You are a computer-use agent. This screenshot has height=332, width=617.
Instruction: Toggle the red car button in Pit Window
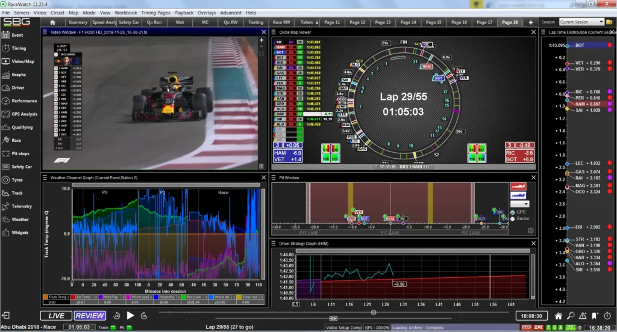coord(518,186)
